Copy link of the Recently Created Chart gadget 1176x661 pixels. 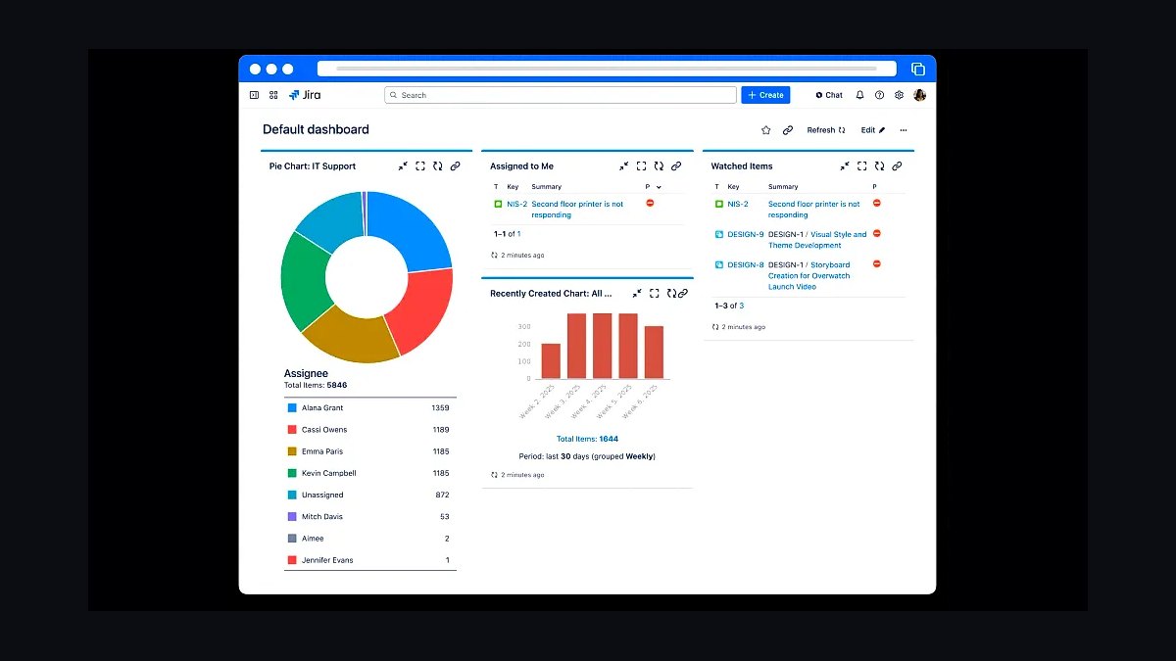[683, 293]
